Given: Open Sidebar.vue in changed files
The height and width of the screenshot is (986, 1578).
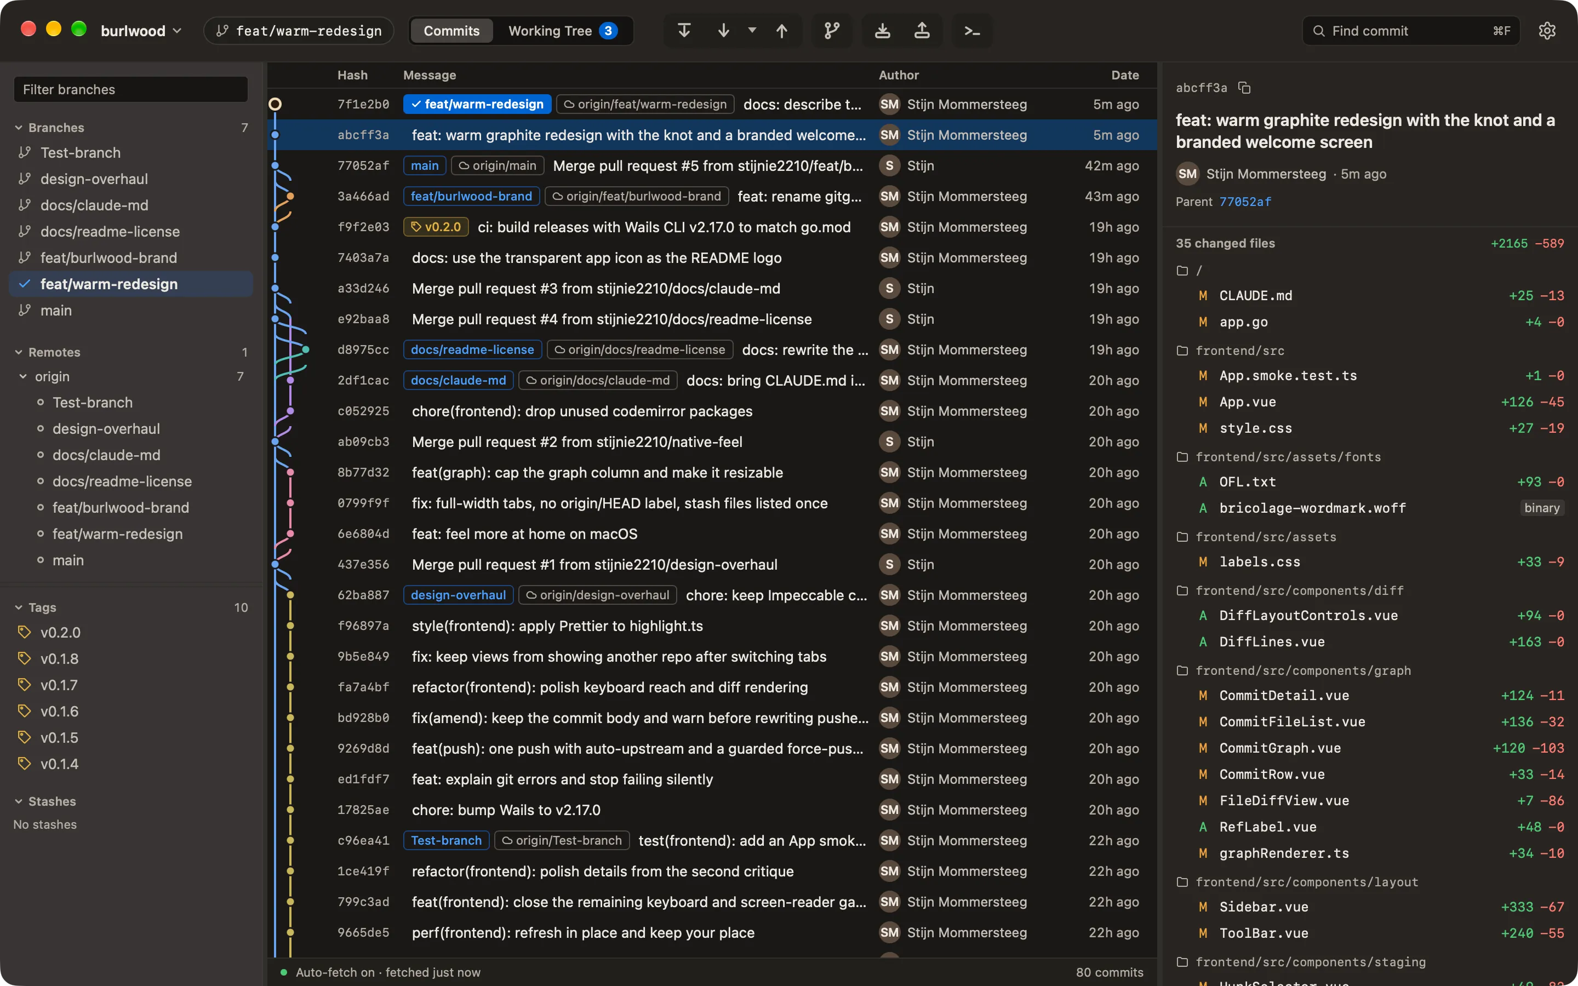Looking at the screenshot, I should coord(1369,907).
